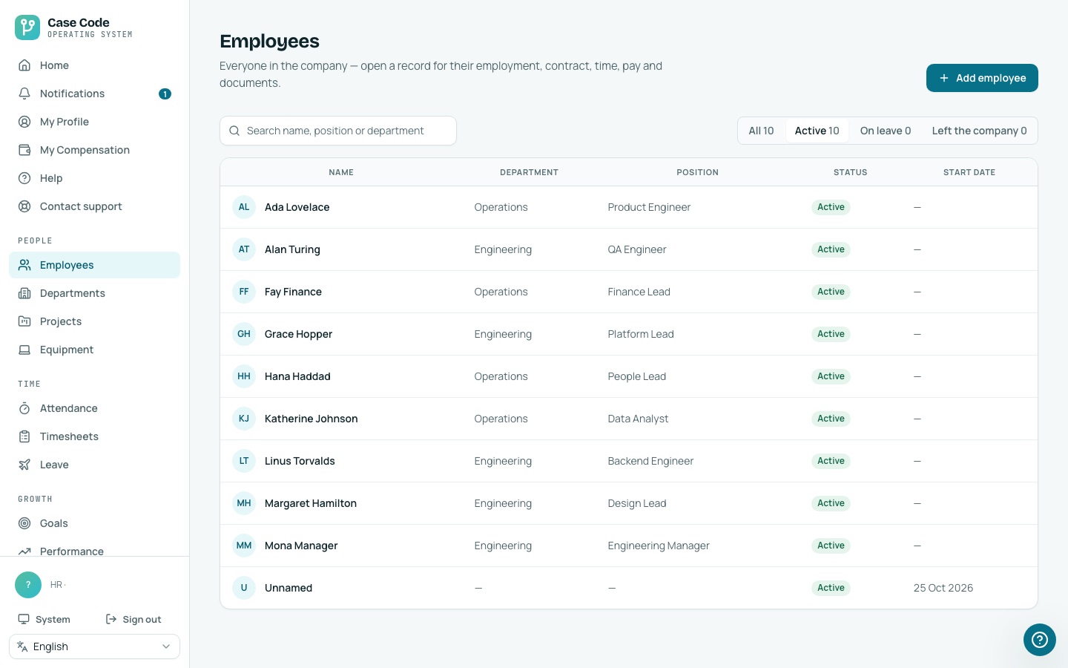Click the Timesheets clipboard icon

(24, 436)
